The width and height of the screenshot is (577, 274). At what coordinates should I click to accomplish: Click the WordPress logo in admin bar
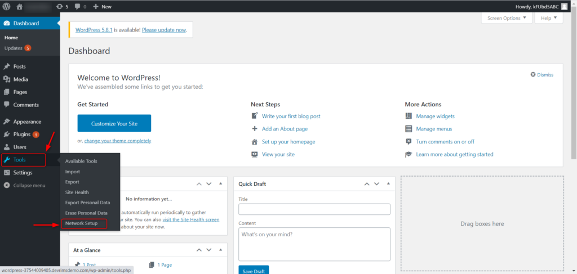(7, 6)
